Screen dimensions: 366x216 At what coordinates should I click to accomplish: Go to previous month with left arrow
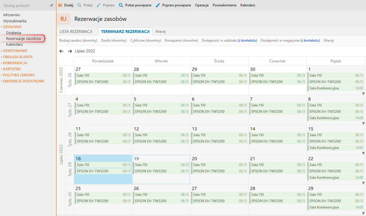coord(61,51)
